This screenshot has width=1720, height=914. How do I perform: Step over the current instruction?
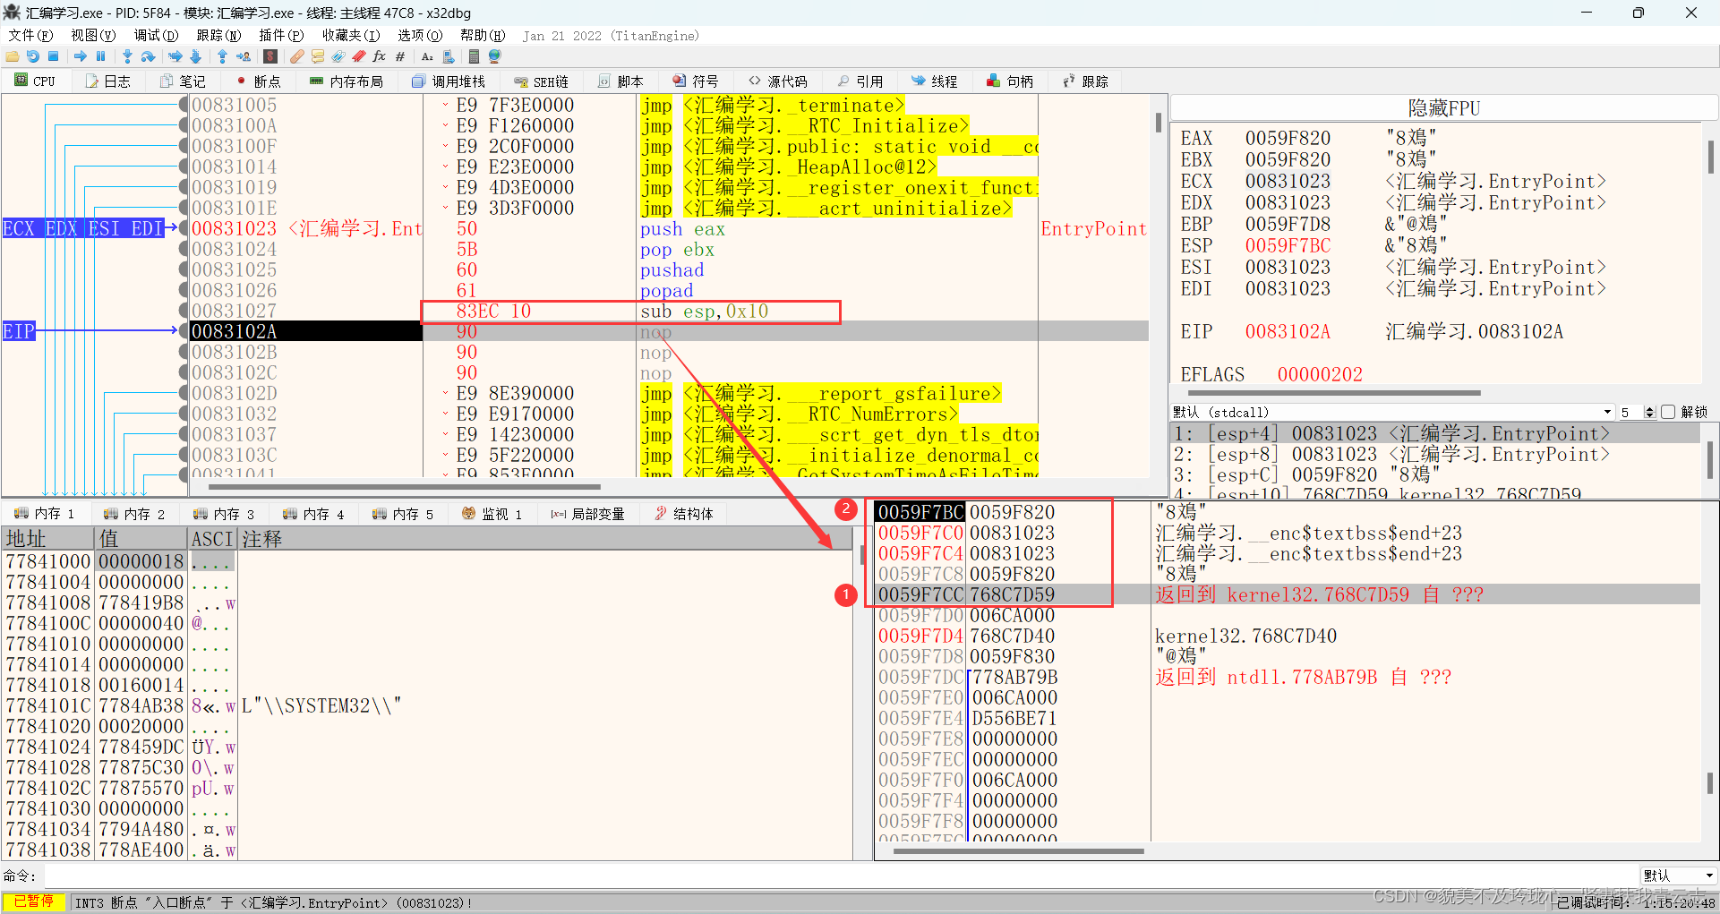point(149,56)
